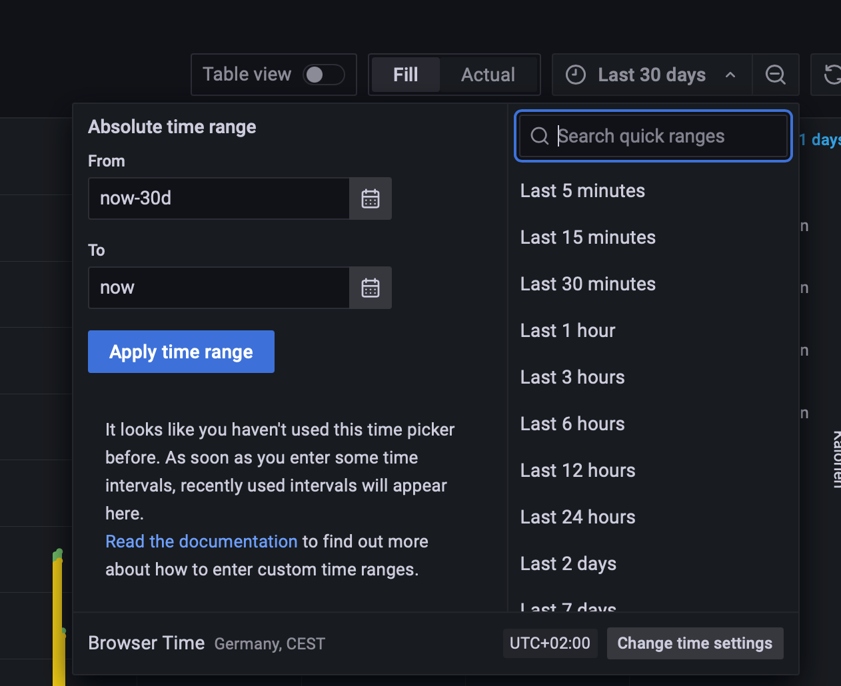Select Last 1 hour quick range

(x=568, y=331)
